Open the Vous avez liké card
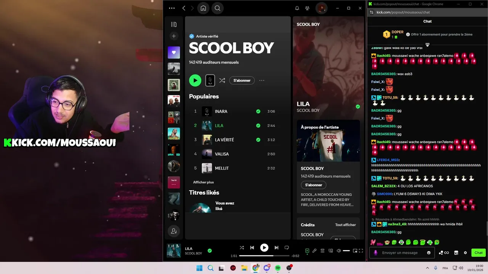This screenshot has height=274, width=488. click(x=213, y=206)
